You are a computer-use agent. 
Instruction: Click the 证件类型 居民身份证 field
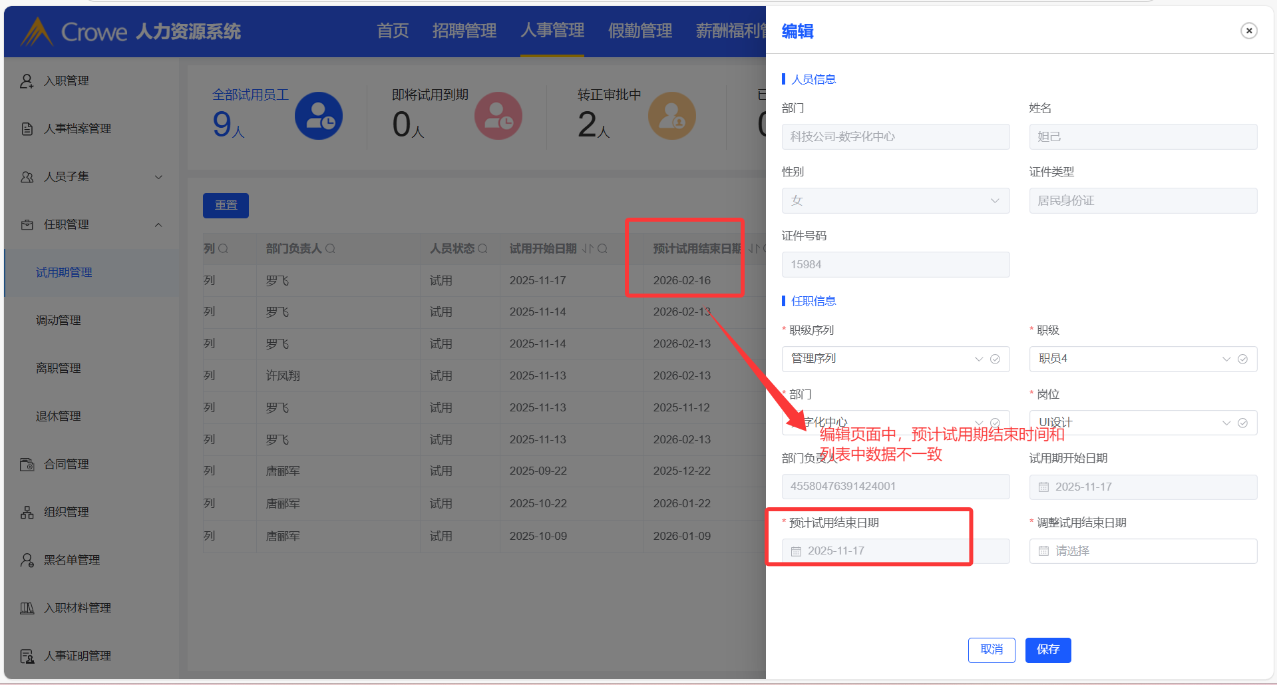1143,201
